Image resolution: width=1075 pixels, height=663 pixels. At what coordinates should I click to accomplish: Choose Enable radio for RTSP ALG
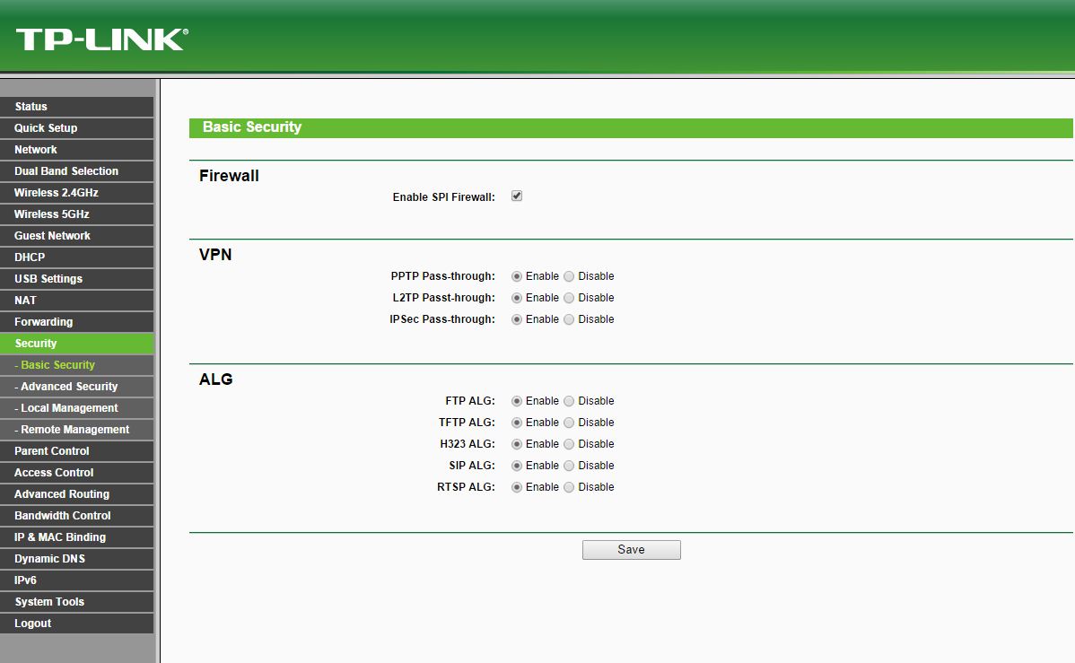click(x=517, y=487)
